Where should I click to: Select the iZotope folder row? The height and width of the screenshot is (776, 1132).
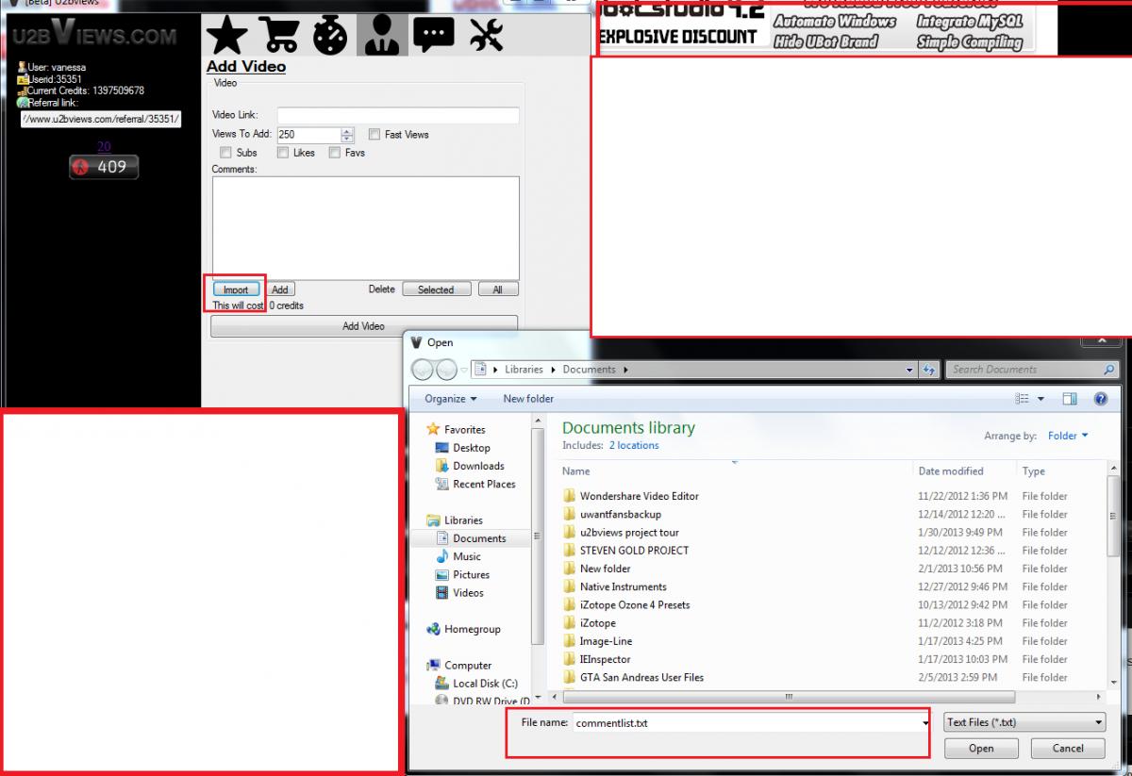click(x=589, y=623)
